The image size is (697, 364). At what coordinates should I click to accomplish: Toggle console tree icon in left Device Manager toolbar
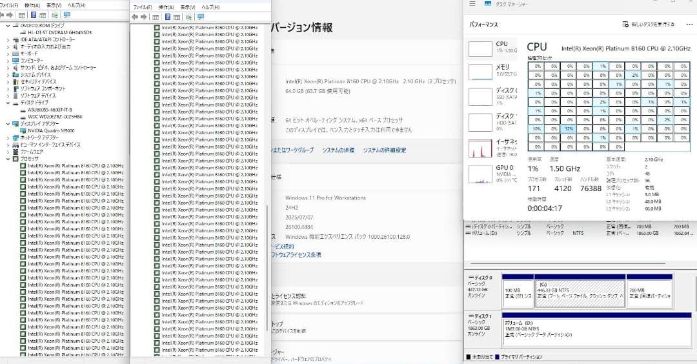(22, 15)
